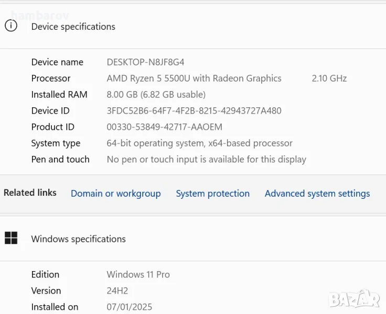
Task: Select the device name DESKTOP-N8JF8G4
Action: coord(145,62)
